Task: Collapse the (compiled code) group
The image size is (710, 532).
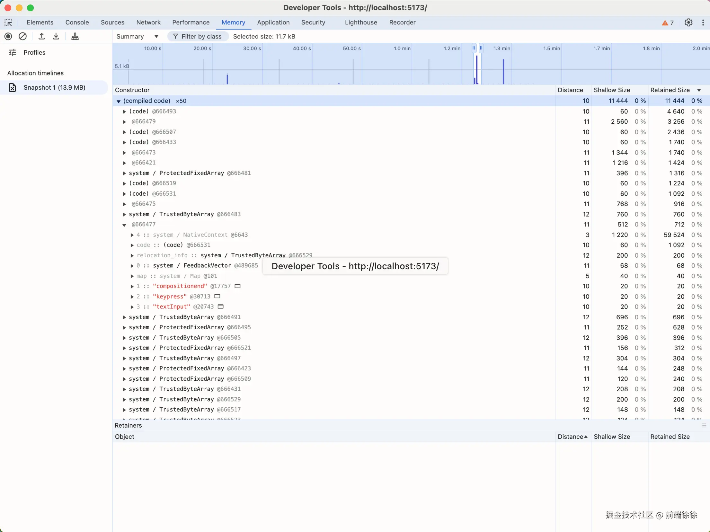Action: pos(119,101)
